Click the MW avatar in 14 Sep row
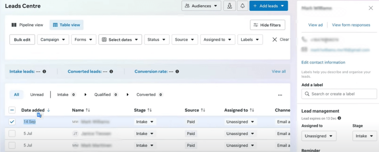Viewport: 379px width, 152px height. pyautogui.click(x=75, y=122)
